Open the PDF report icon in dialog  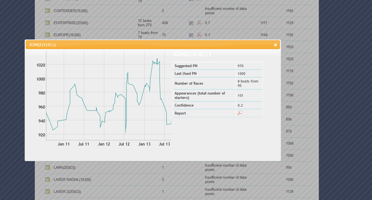[x=240, y=113]
